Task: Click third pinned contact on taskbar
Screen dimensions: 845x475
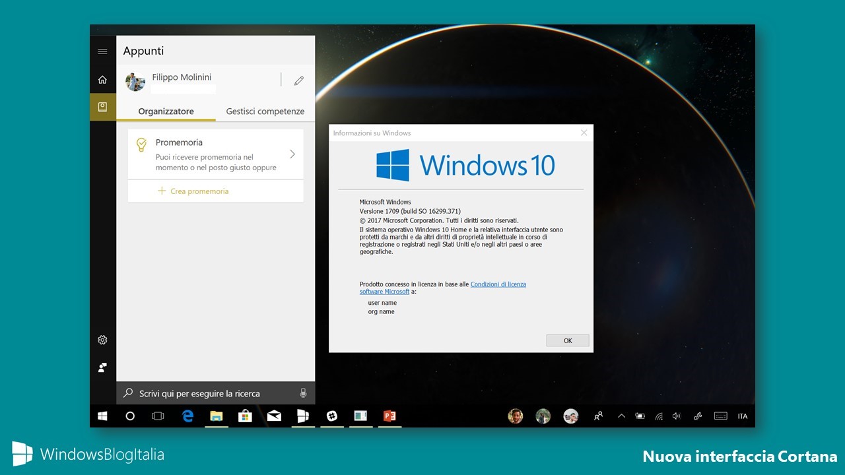Action: (571, 416)
